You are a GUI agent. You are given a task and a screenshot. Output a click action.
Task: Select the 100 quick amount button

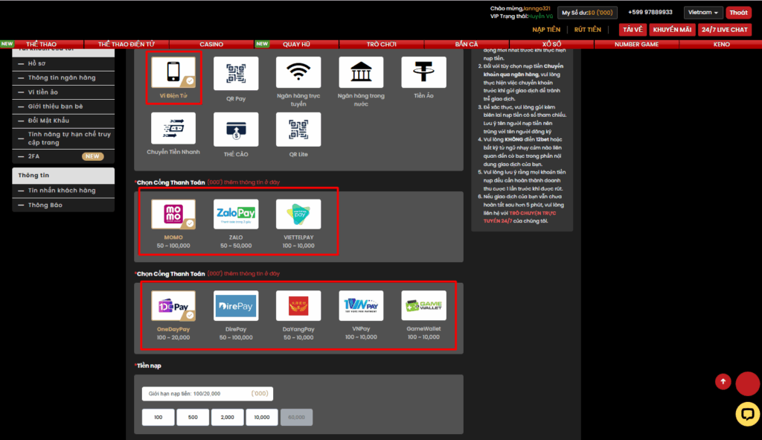tap(158, 417)
